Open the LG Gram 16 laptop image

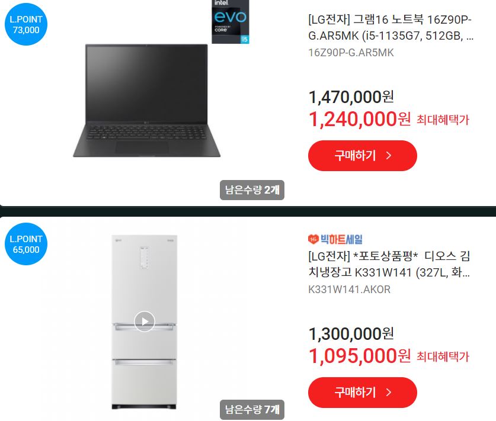(x=146, y=101)
